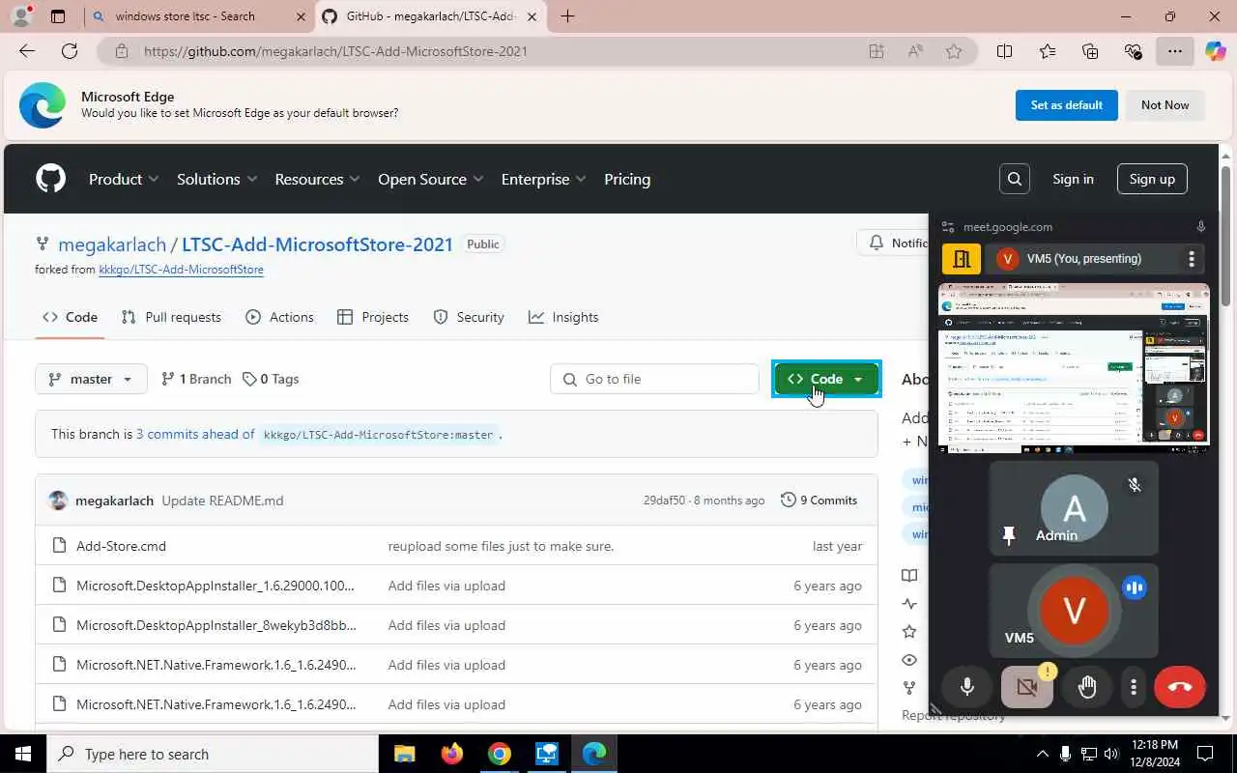
Task: Click the Meet back-to-tab yellow icon
Action: (962, 259)
